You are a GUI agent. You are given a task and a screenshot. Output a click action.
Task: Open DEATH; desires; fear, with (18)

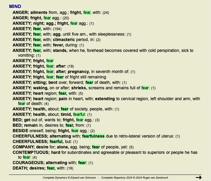pos(43,168)
